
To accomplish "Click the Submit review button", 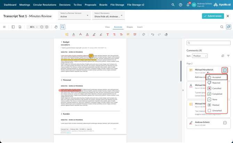I will 213,16.
